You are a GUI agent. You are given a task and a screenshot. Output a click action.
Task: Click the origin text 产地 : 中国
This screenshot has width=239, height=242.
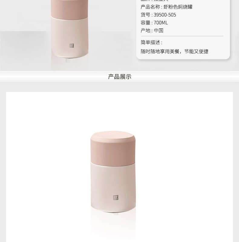pyautogui.click(x=152, y=31)
